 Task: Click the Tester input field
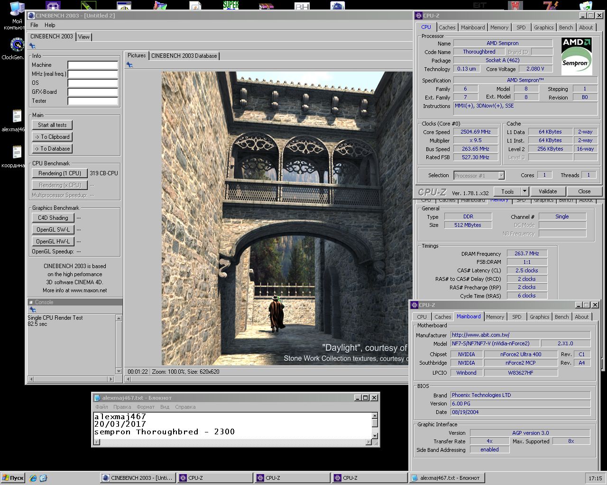point(93,101)
